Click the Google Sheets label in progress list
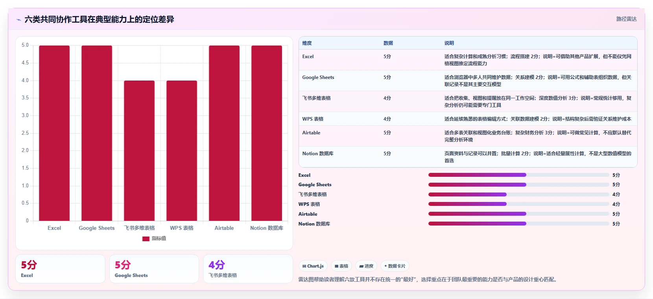Viewport: 653px width, 299px height. click(315, 185)
